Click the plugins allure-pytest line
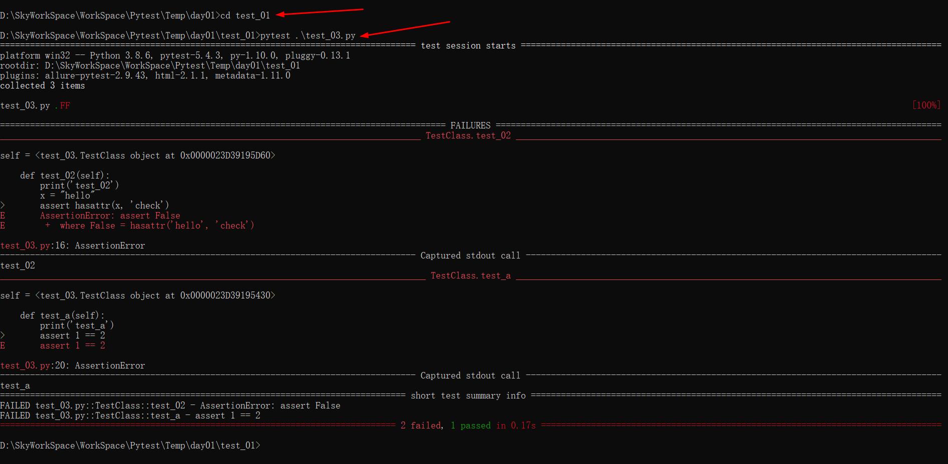This screenshot has width=948, height=464. [x=145, y=75]
